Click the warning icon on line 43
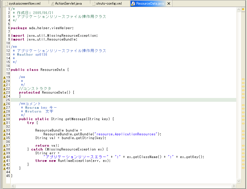 click(x=4, y=168)
